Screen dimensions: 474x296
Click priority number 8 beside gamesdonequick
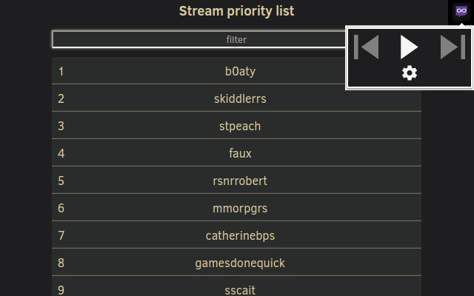pyautogui.click(x=61, y=263)
